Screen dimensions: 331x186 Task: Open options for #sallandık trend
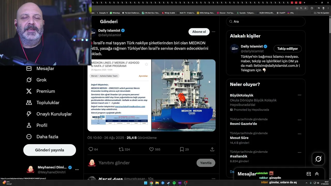coord(299,153)
